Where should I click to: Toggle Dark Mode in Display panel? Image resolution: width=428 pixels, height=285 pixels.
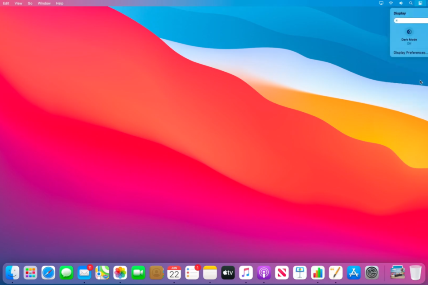tap(409, 32)
